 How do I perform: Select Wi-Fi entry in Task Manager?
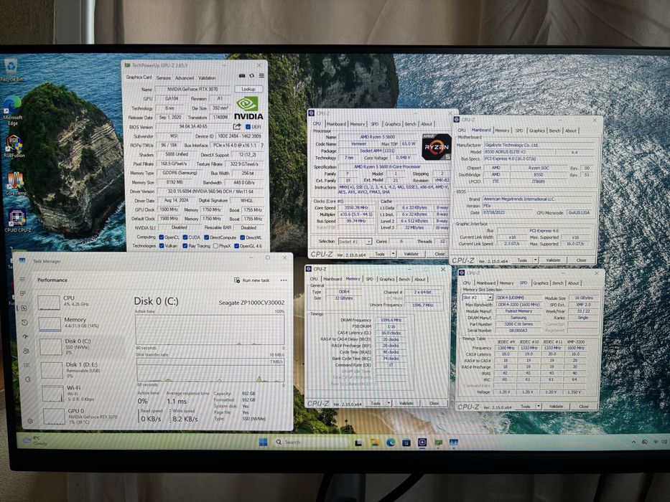83,393
